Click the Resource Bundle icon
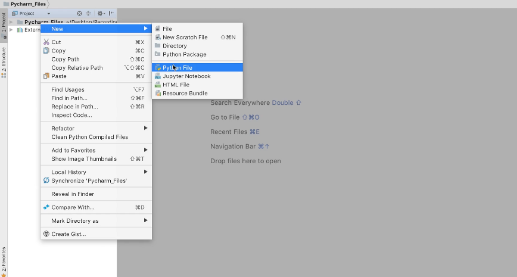Viewport: 517px width, 277px height. tap(158, 94)
